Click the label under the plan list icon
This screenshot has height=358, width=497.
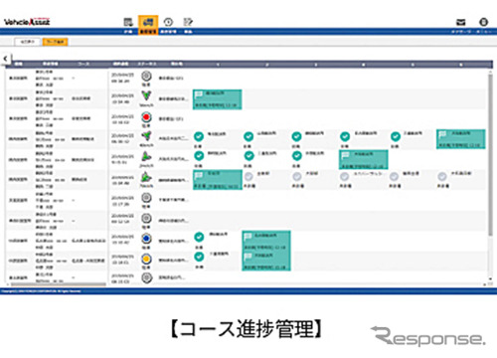[128, 32]
